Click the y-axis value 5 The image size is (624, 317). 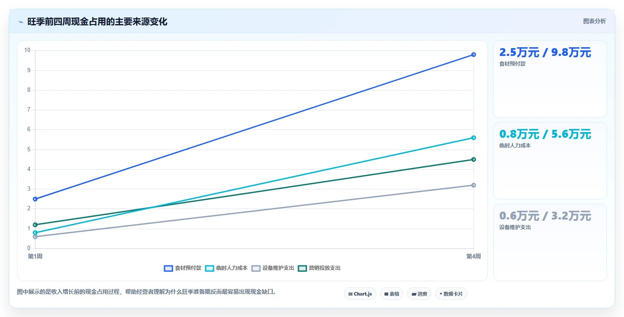tap(28, 149)
